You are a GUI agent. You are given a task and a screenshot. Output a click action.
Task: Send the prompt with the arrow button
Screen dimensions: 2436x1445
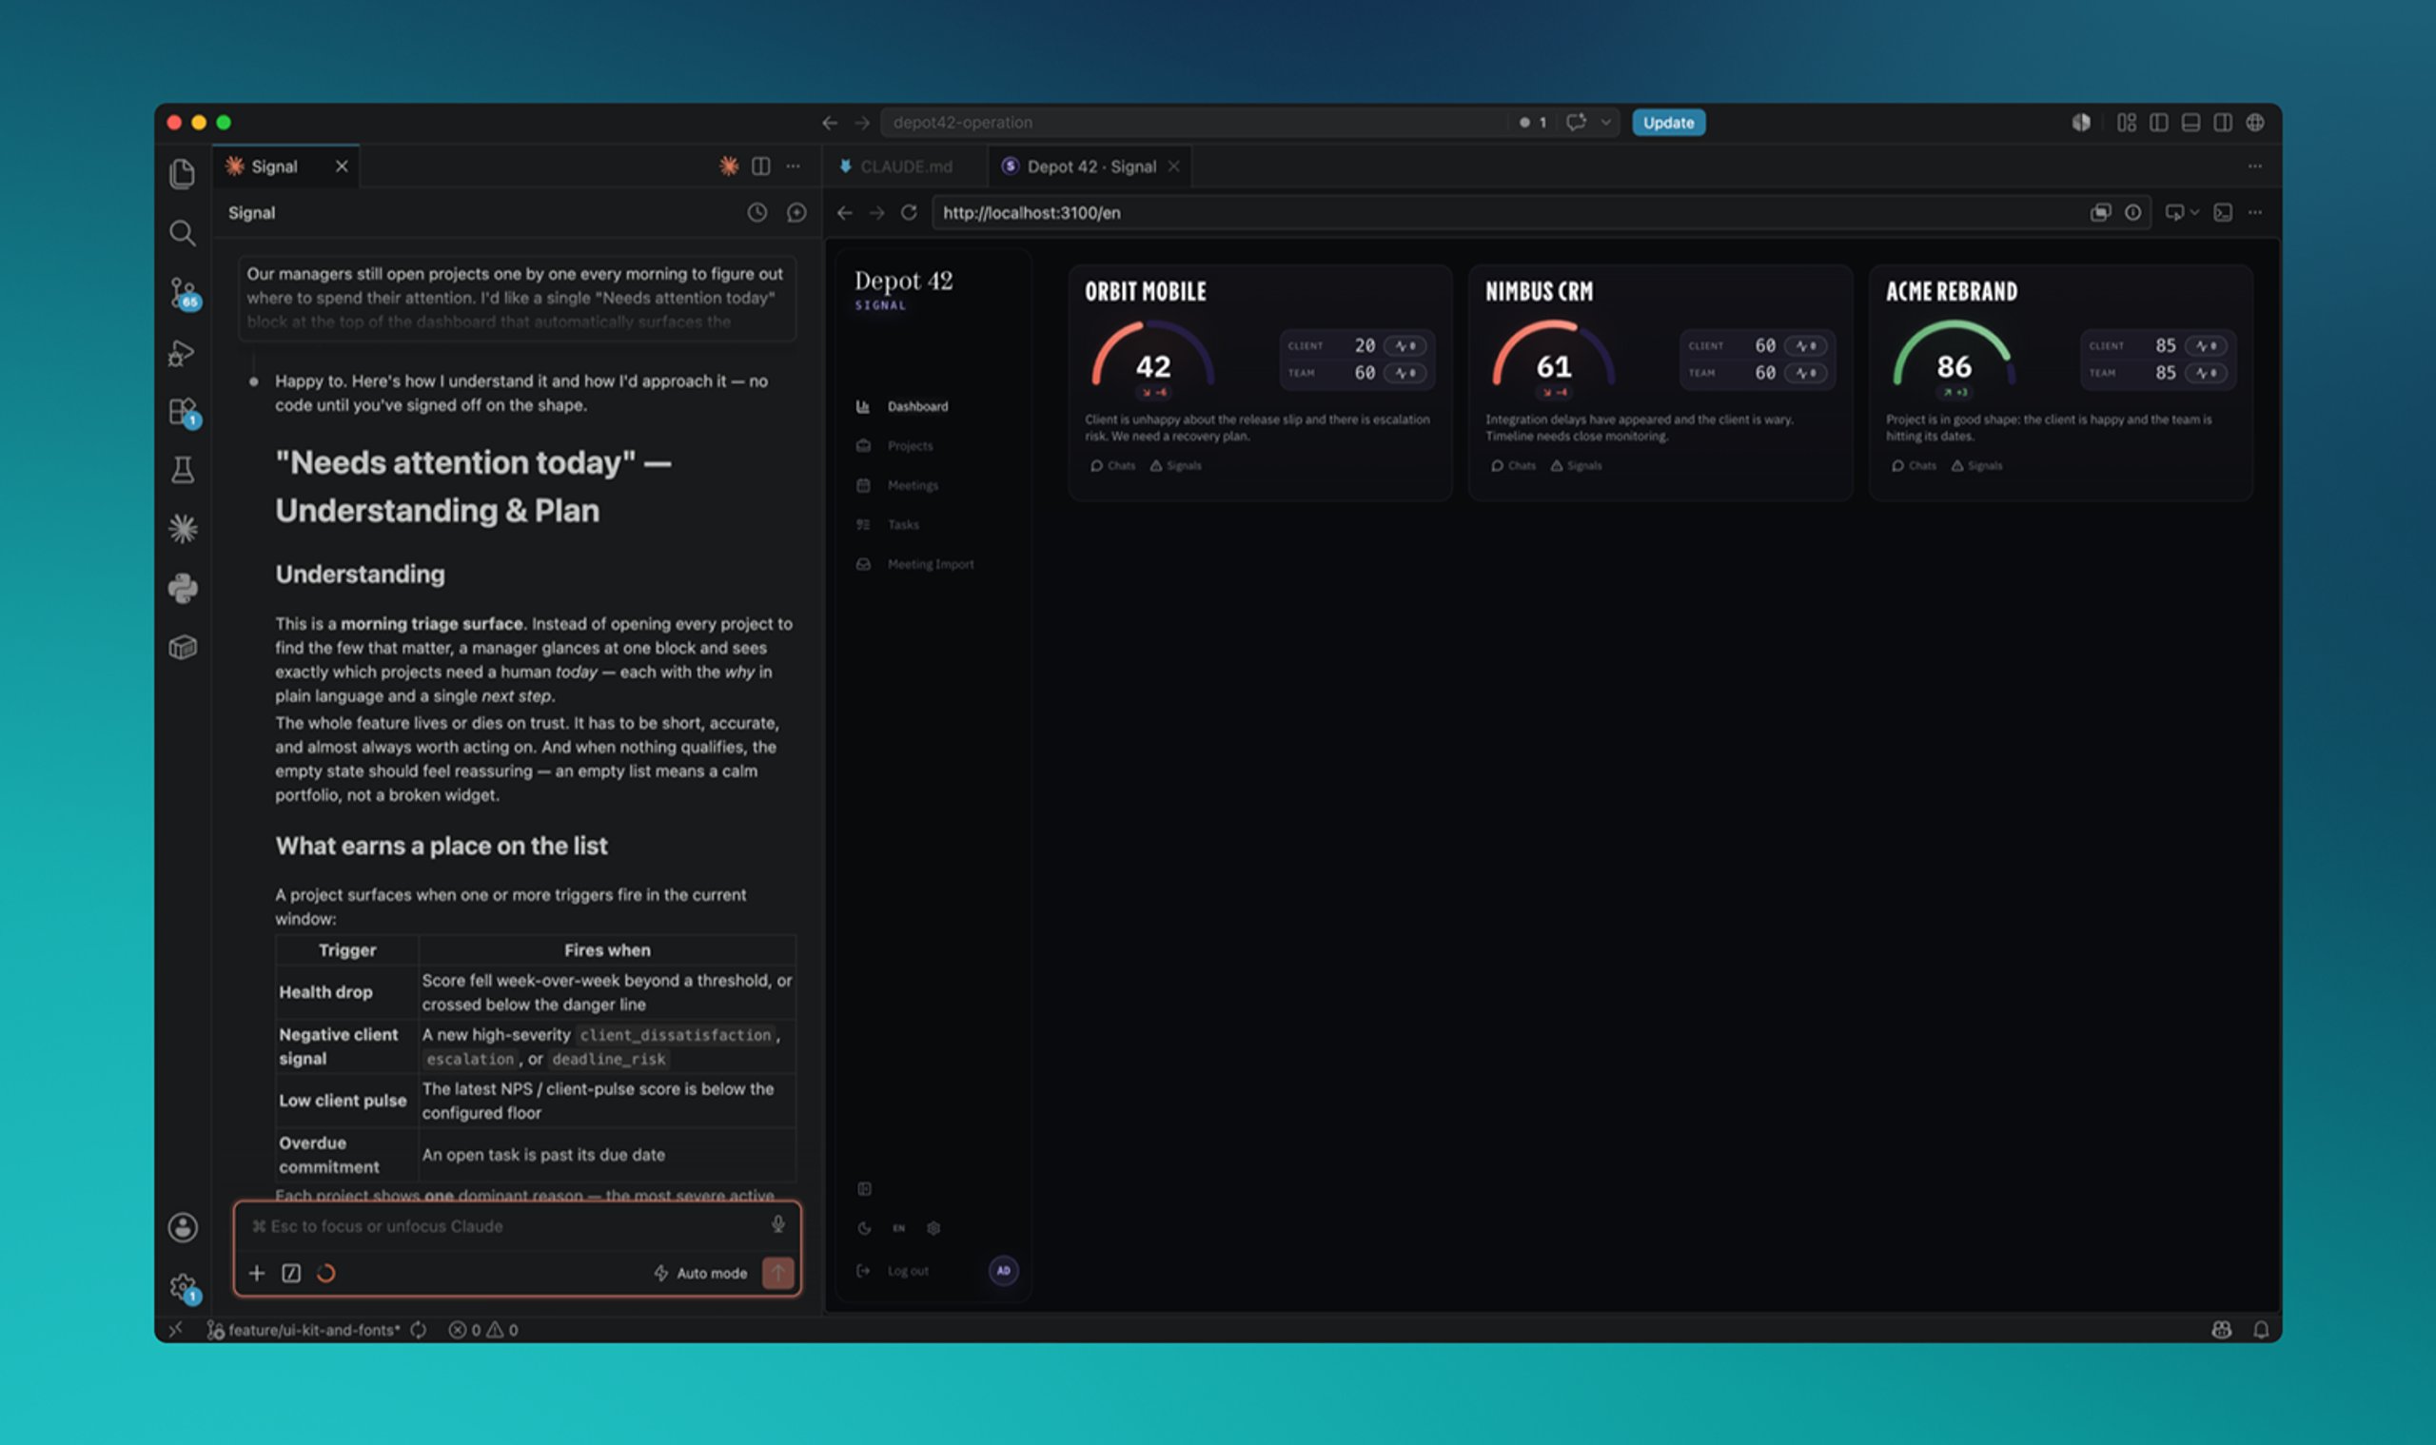[x=777, y=1273]
